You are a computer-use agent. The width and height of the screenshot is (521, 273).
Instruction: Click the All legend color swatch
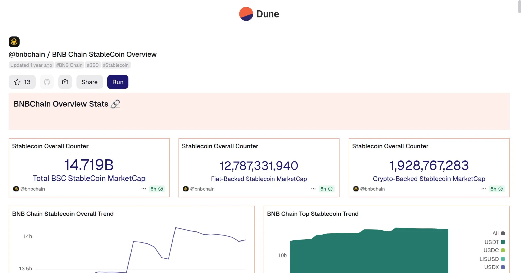pos(503,233)
